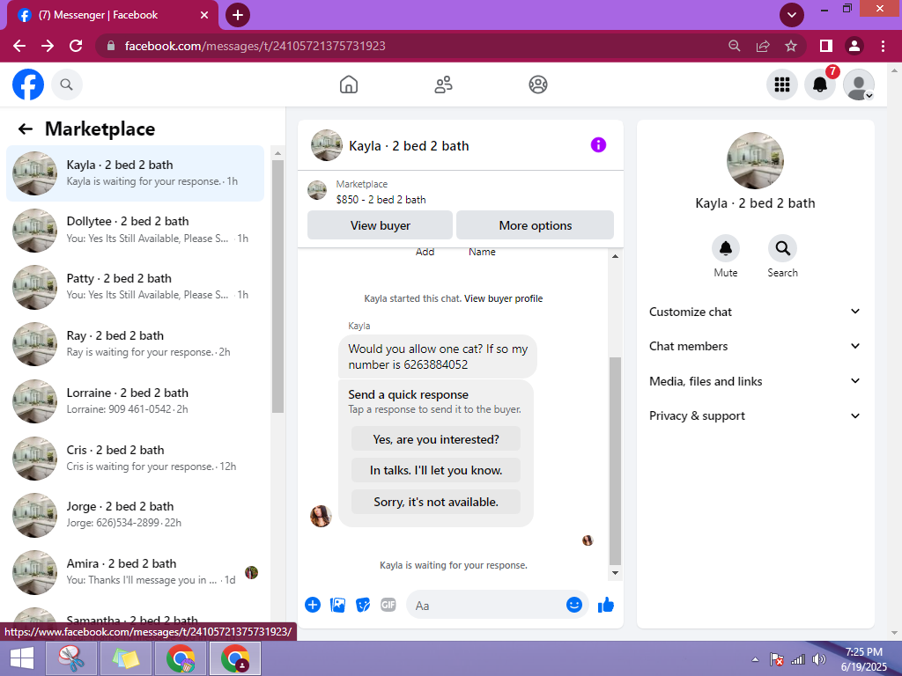Open the Groups icon in top navigation
Viewport: 902px width, 676px height.
(538, 84)
